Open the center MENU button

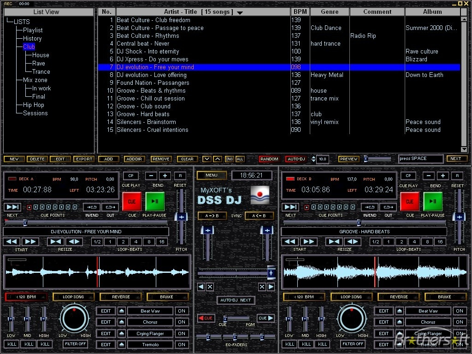click(212, 175)
